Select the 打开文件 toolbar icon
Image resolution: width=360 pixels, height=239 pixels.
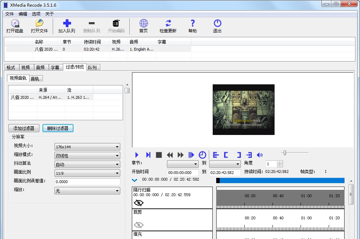click(x=39, y=26)
